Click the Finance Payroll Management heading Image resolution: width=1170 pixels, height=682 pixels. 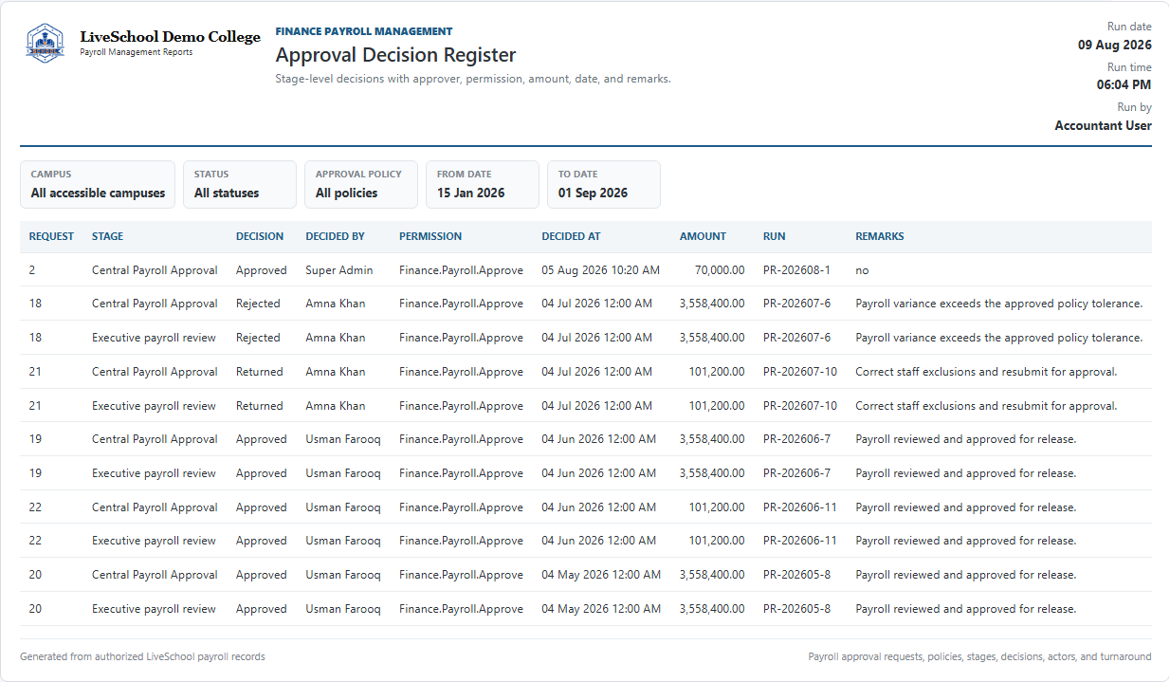364,31
